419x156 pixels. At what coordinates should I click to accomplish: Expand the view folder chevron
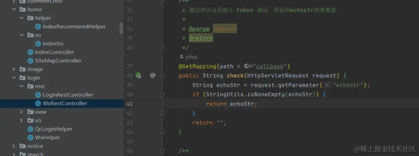click(x=22, y=112)
